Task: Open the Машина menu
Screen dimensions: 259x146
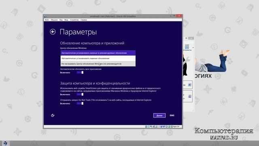Action: [x=54, y=20]
